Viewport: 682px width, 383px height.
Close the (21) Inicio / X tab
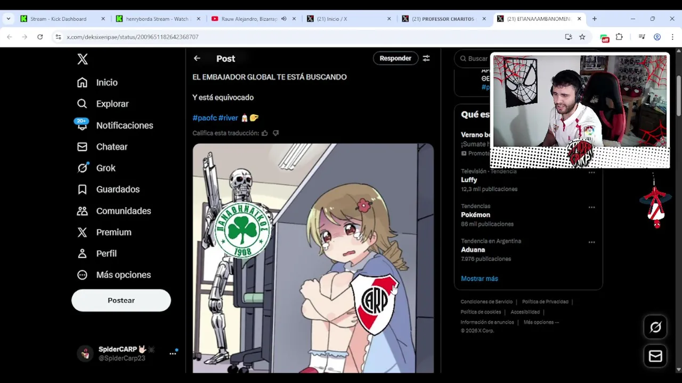coord(389,19)
